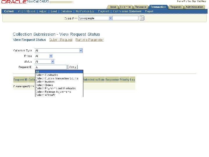Open the Notification Log submenu
Screen dimensions: 209x157
click(85, 11)
